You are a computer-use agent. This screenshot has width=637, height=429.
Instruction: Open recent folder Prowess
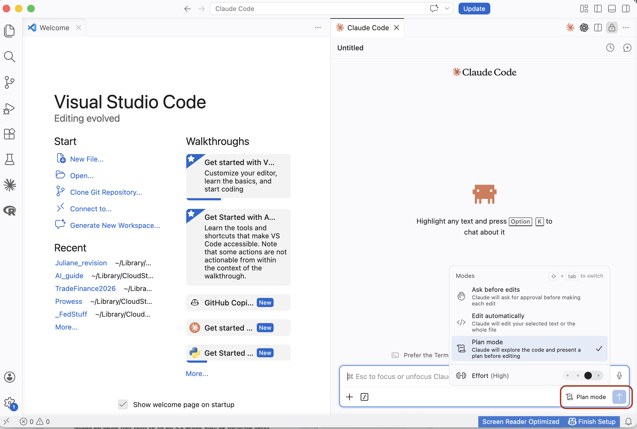69,301
